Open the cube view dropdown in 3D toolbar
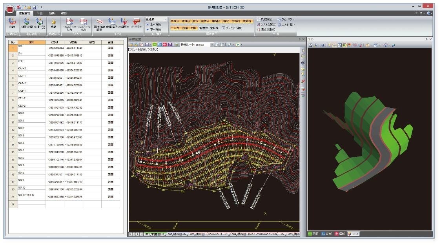 [x=379, y=45]
